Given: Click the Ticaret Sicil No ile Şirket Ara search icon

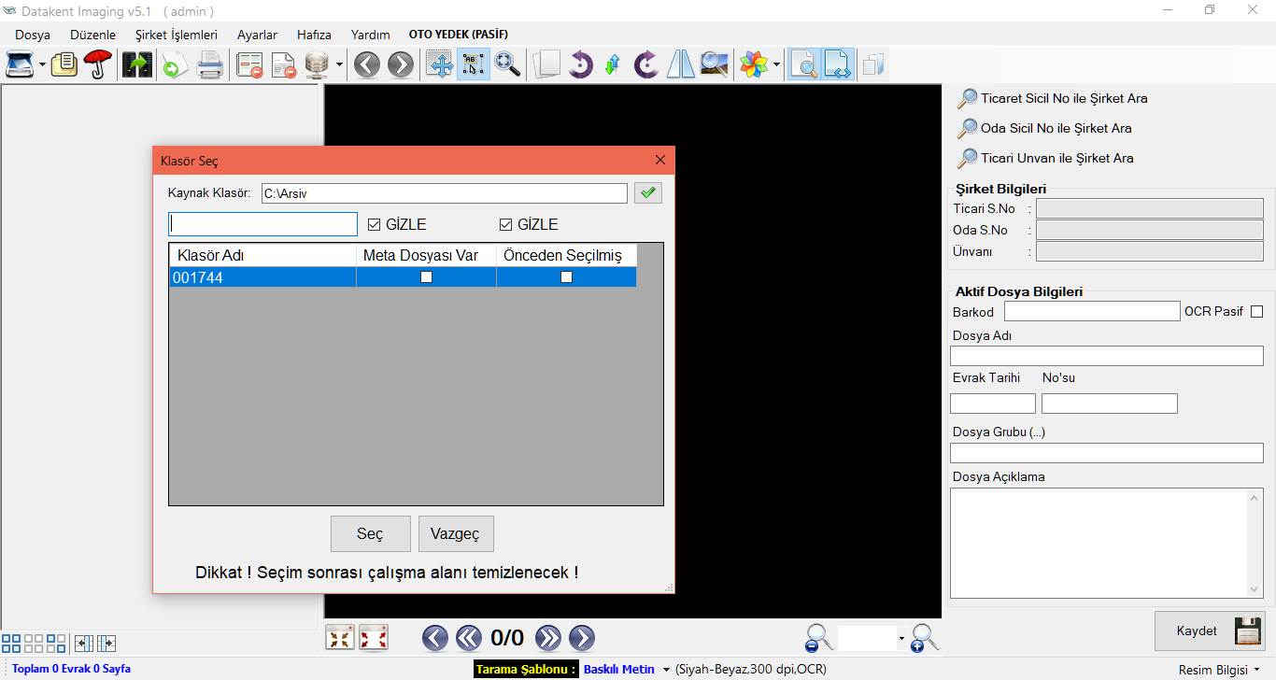Looking at the screenshot, I should point(968,98).
